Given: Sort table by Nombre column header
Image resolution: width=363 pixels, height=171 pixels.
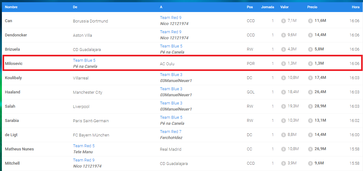Looking at the screenshot, I should click(11, 7).
